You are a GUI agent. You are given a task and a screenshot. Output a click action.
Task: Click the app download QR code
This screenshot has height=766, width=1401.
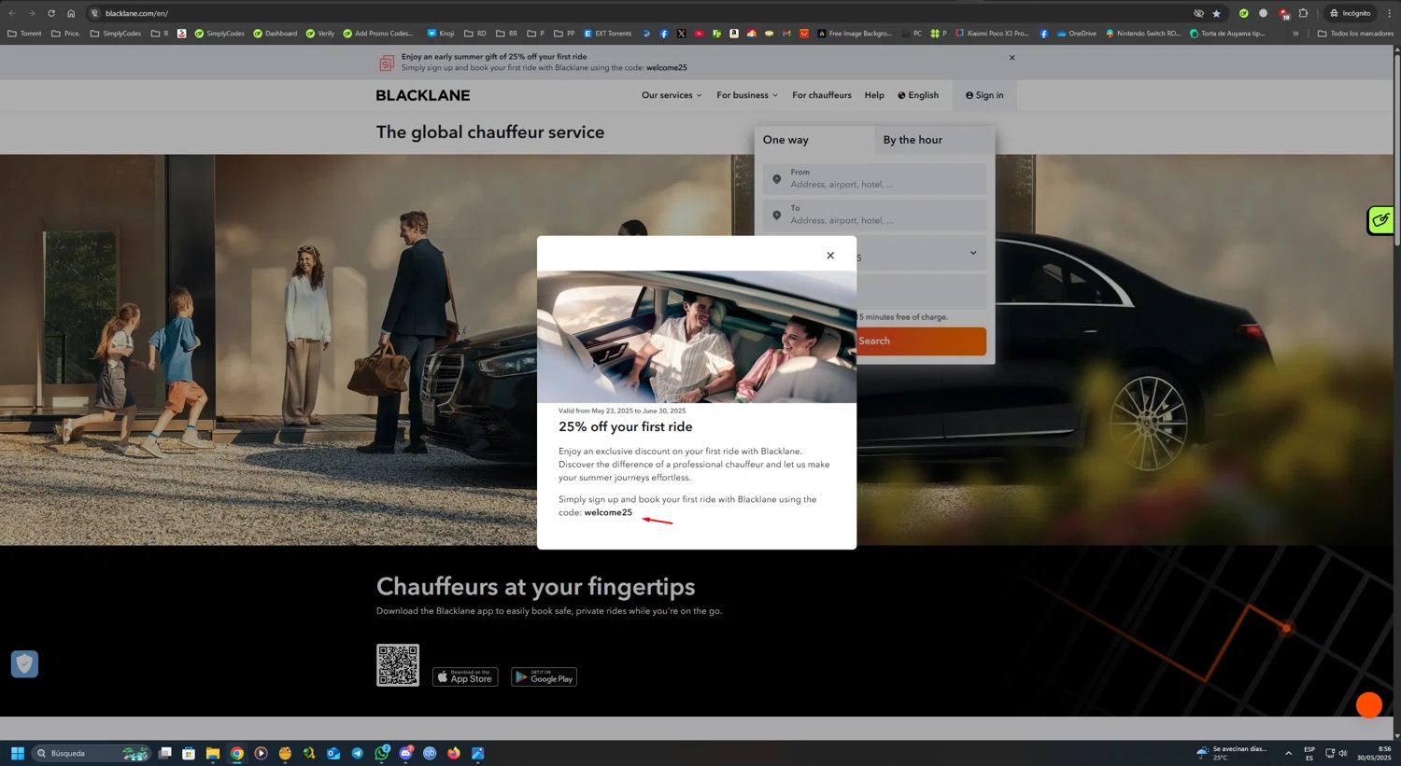pyautogui.click(x=398, y=665)
